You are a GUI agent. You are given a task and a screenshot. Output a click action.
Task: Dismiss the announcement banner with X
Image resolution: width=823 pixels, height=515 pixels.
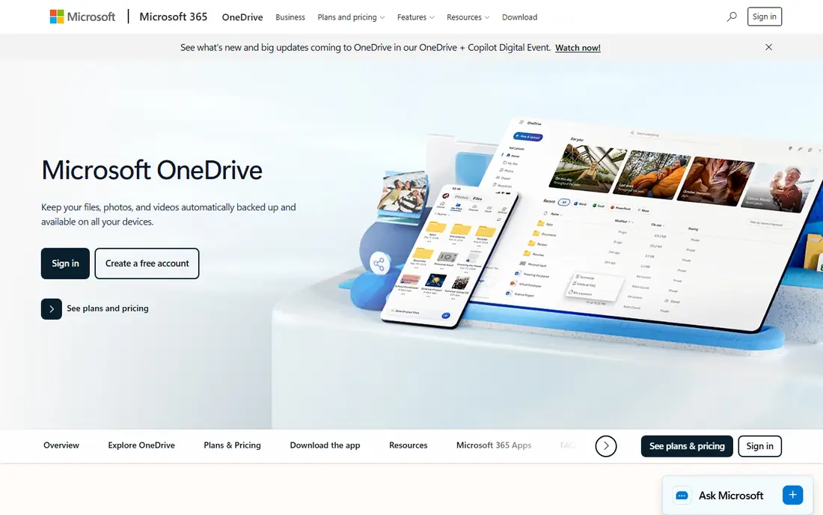coord(768,47)
